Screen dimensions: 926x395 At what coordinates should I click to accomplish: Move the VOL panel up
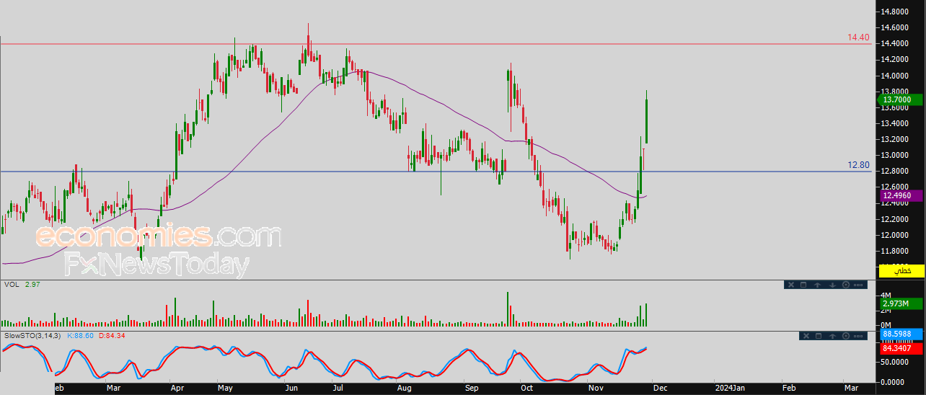[818, 285]
